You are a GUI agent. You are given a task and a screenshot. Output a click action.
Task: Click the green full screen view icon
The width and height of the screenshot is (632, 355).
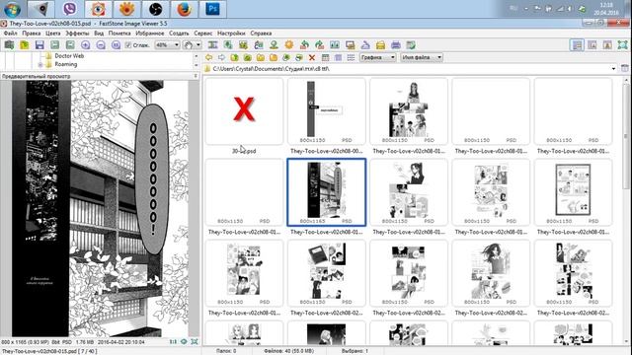pos(623,45)
